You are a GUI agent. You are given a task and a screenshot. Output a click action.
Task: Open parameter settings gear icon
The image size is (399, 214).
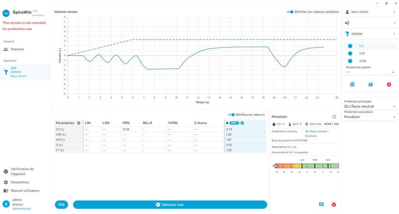click(x=79, y=123)
